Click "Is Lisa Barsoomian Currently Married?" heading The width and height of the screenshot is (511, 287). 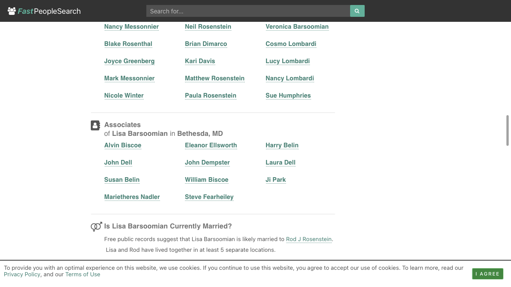[x=168, y=226]
